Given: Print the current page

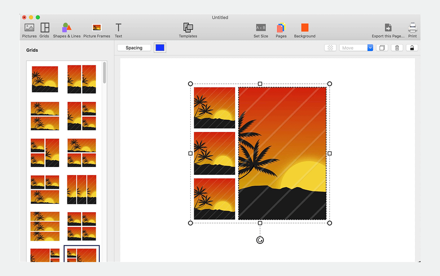Looking at the screenshot, I should click(412, 30).
